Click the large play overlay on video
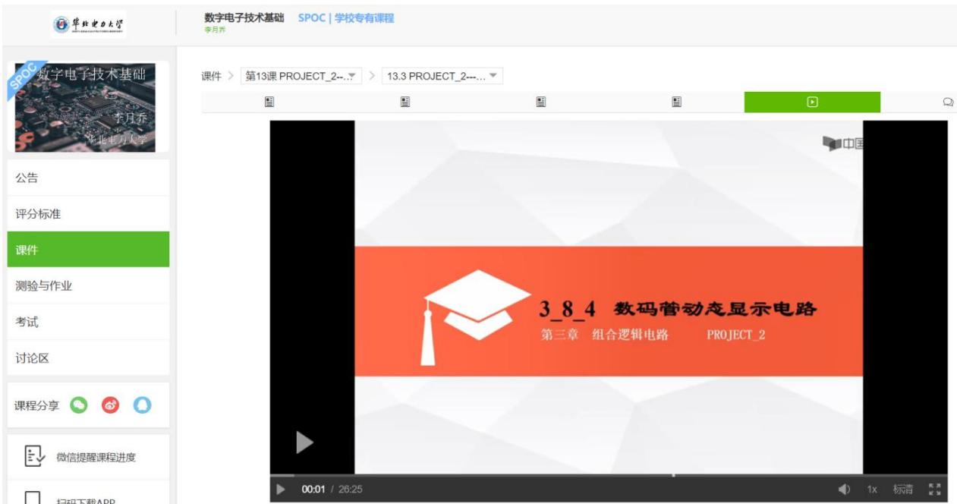Image resolution: width=957 pixels, height=504 pixels. 304,443
